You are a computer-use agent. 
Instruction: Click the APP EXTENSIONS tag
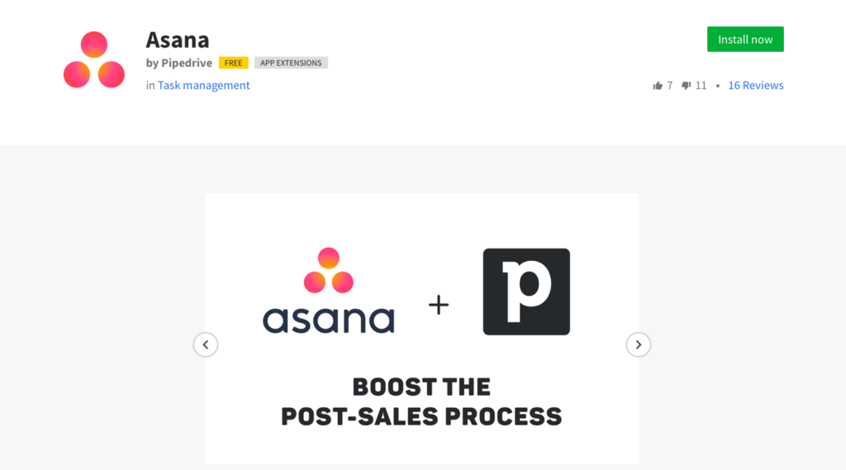pos(291,63)
